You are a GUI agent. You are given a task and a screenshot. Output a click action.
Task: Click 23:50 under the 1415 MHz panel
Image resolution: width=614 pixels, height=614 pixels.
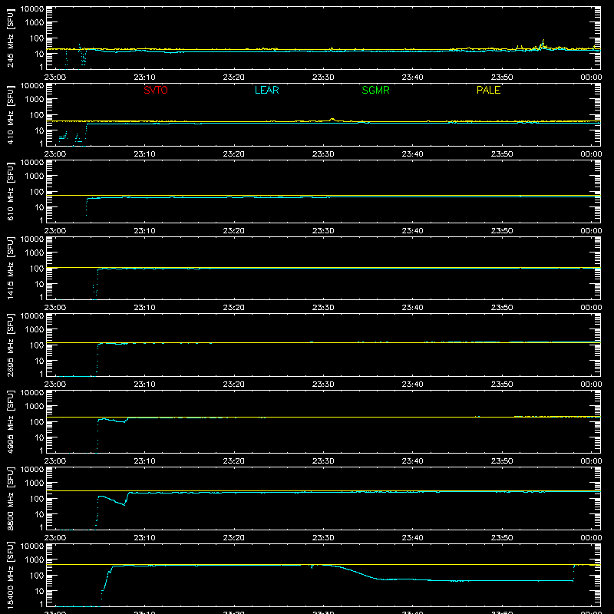502,308
